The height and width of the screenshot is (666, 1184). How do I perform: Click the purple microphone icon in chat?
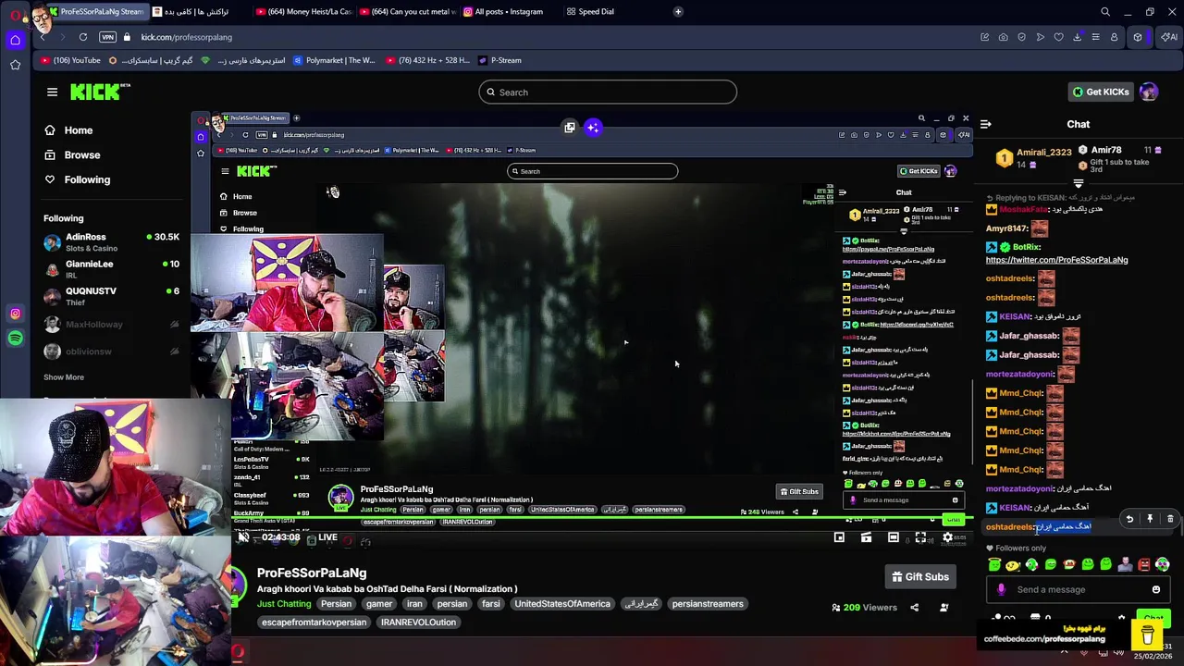pyautogui.click(x=1001, y=589)
